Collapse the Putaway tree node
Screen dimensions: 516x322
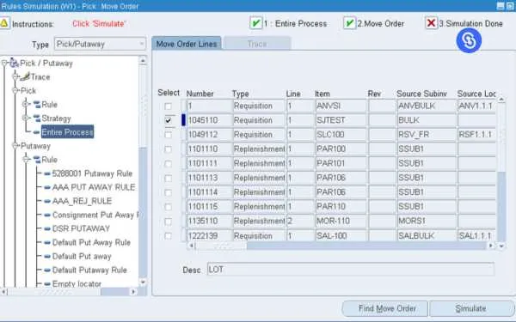click(15, 146)
